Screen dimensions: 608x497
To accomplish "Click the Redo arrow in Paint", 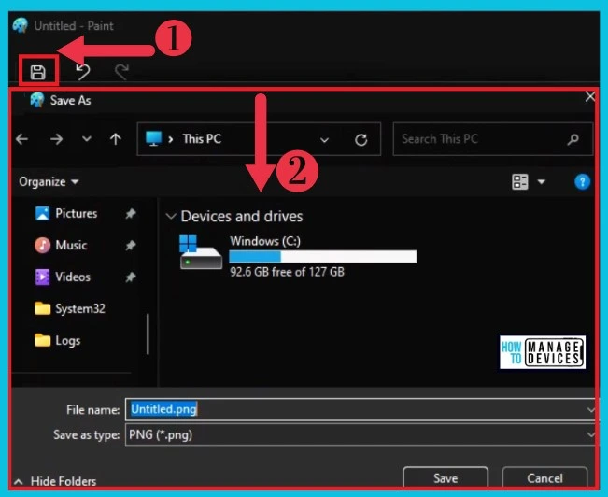I will 121,71.
